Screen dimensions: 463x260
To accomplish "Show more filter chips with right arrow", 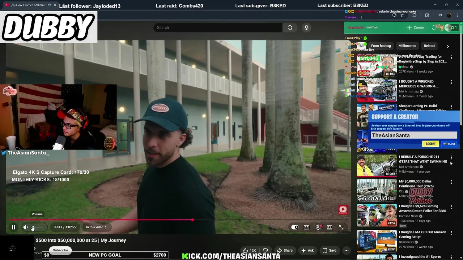I will point(448,46).
